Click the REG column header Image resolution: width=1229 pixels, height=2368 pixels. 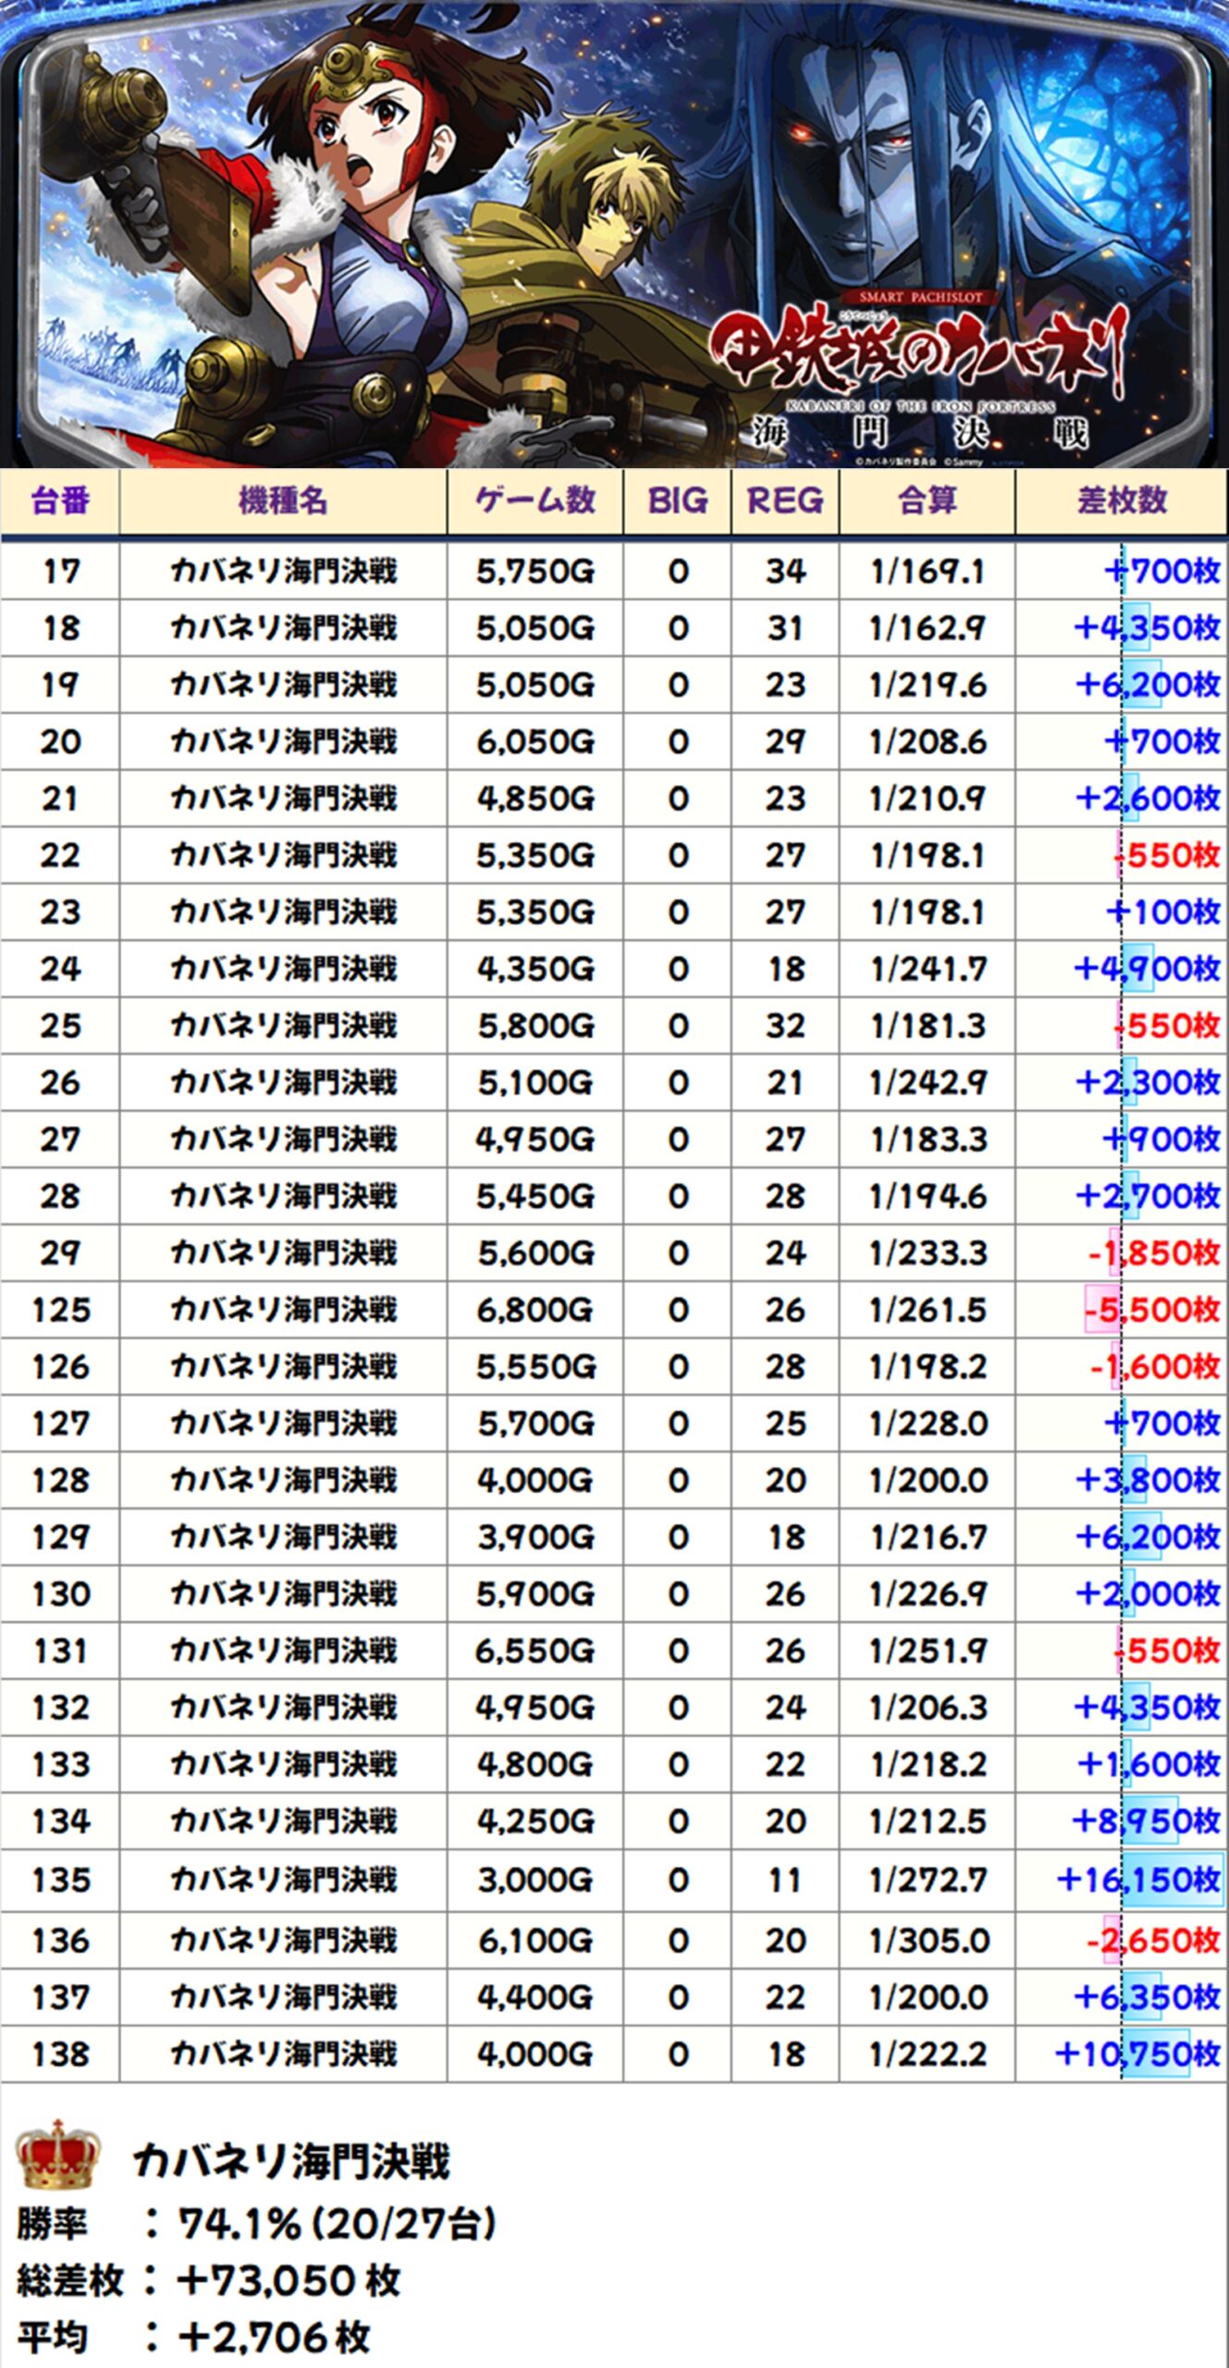point(784,501)
